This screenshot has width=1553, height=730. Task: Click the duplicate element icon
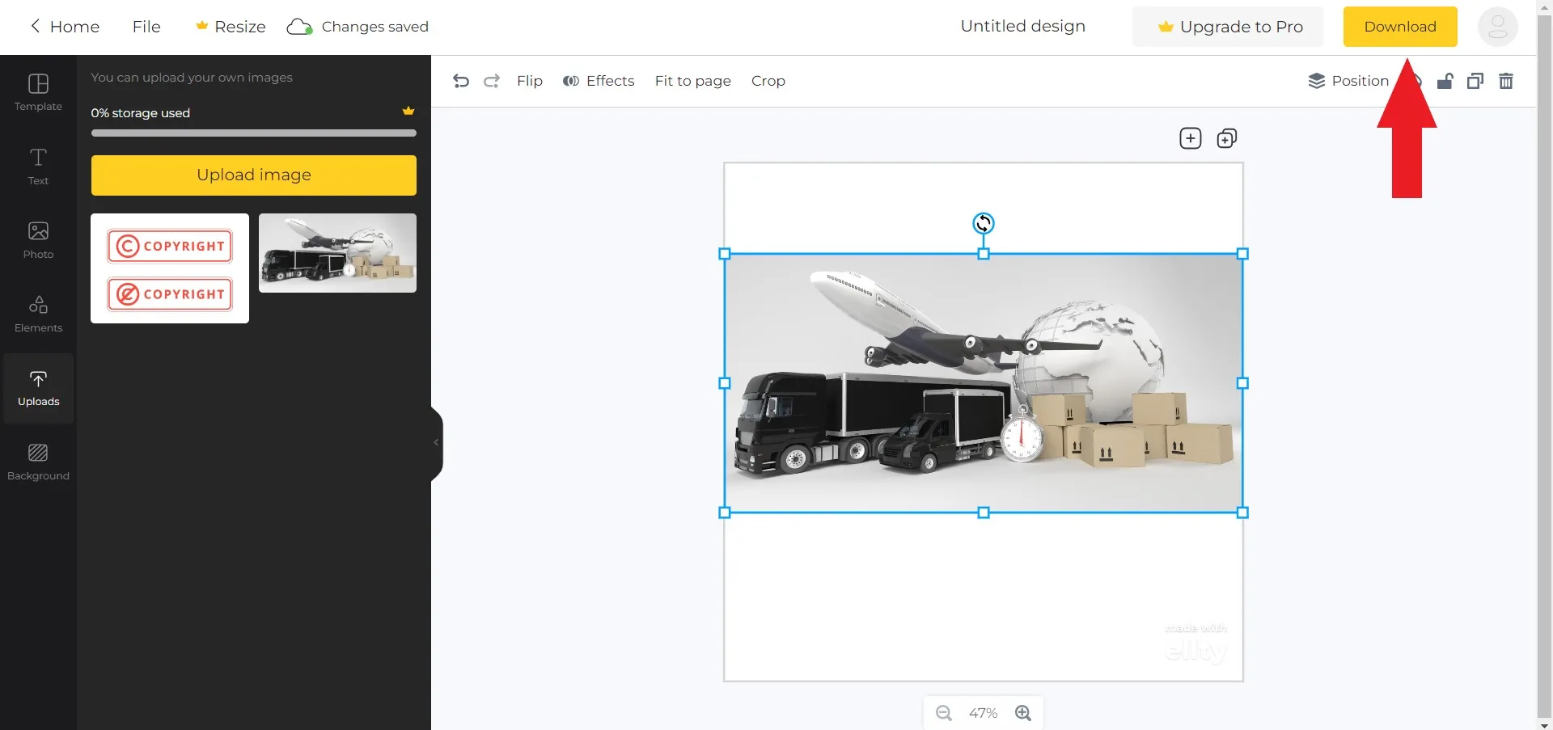pyautogui.click(x=1475, y=81)
